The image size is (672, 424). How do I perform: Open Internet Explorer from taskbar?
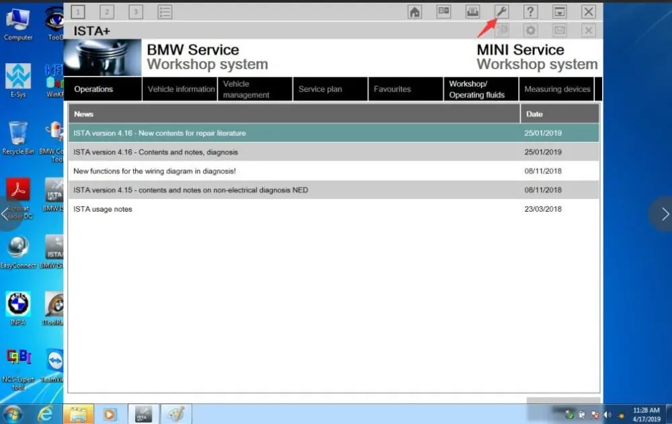pyautogui.click(x=45, y=414)
